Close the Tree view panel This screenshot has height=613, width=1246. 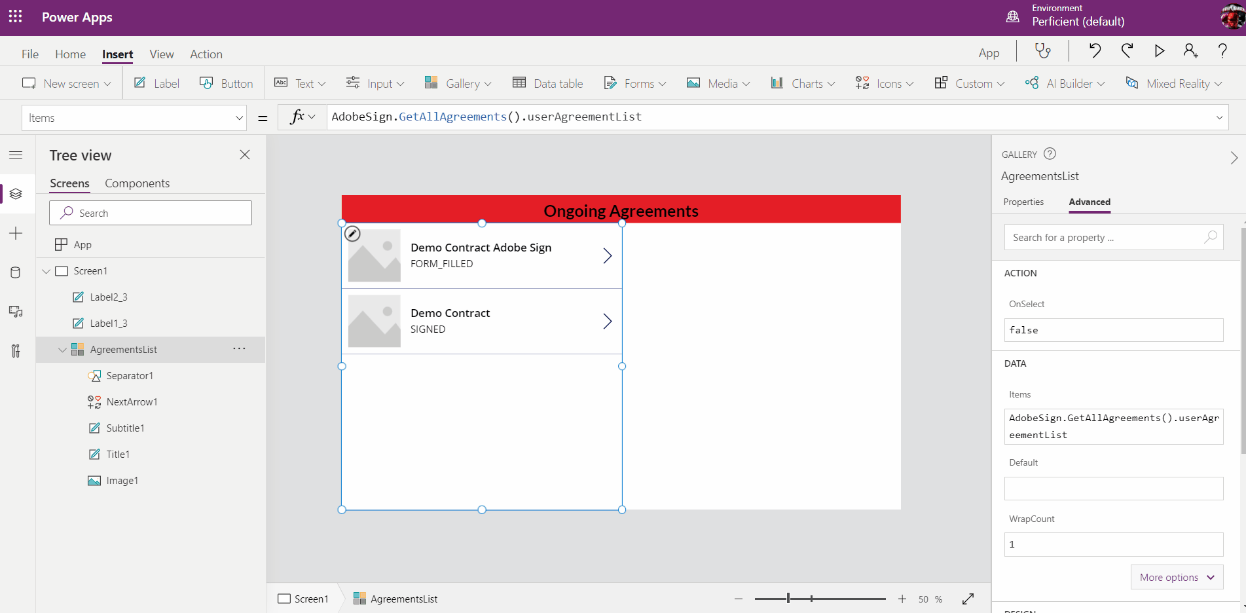click(245, 155)
